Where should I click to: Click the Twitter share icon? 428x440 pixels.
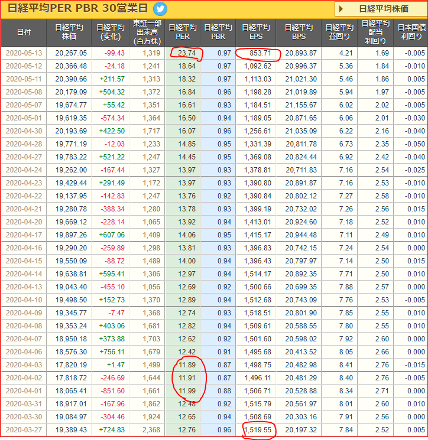[x=160, y=9]
